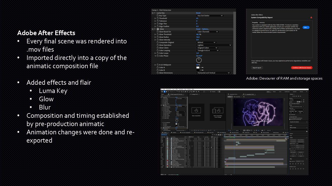Open Key Type dropdown showing Key Out Darker
Viewport: 332px width, 186px height.
(210, 16)
